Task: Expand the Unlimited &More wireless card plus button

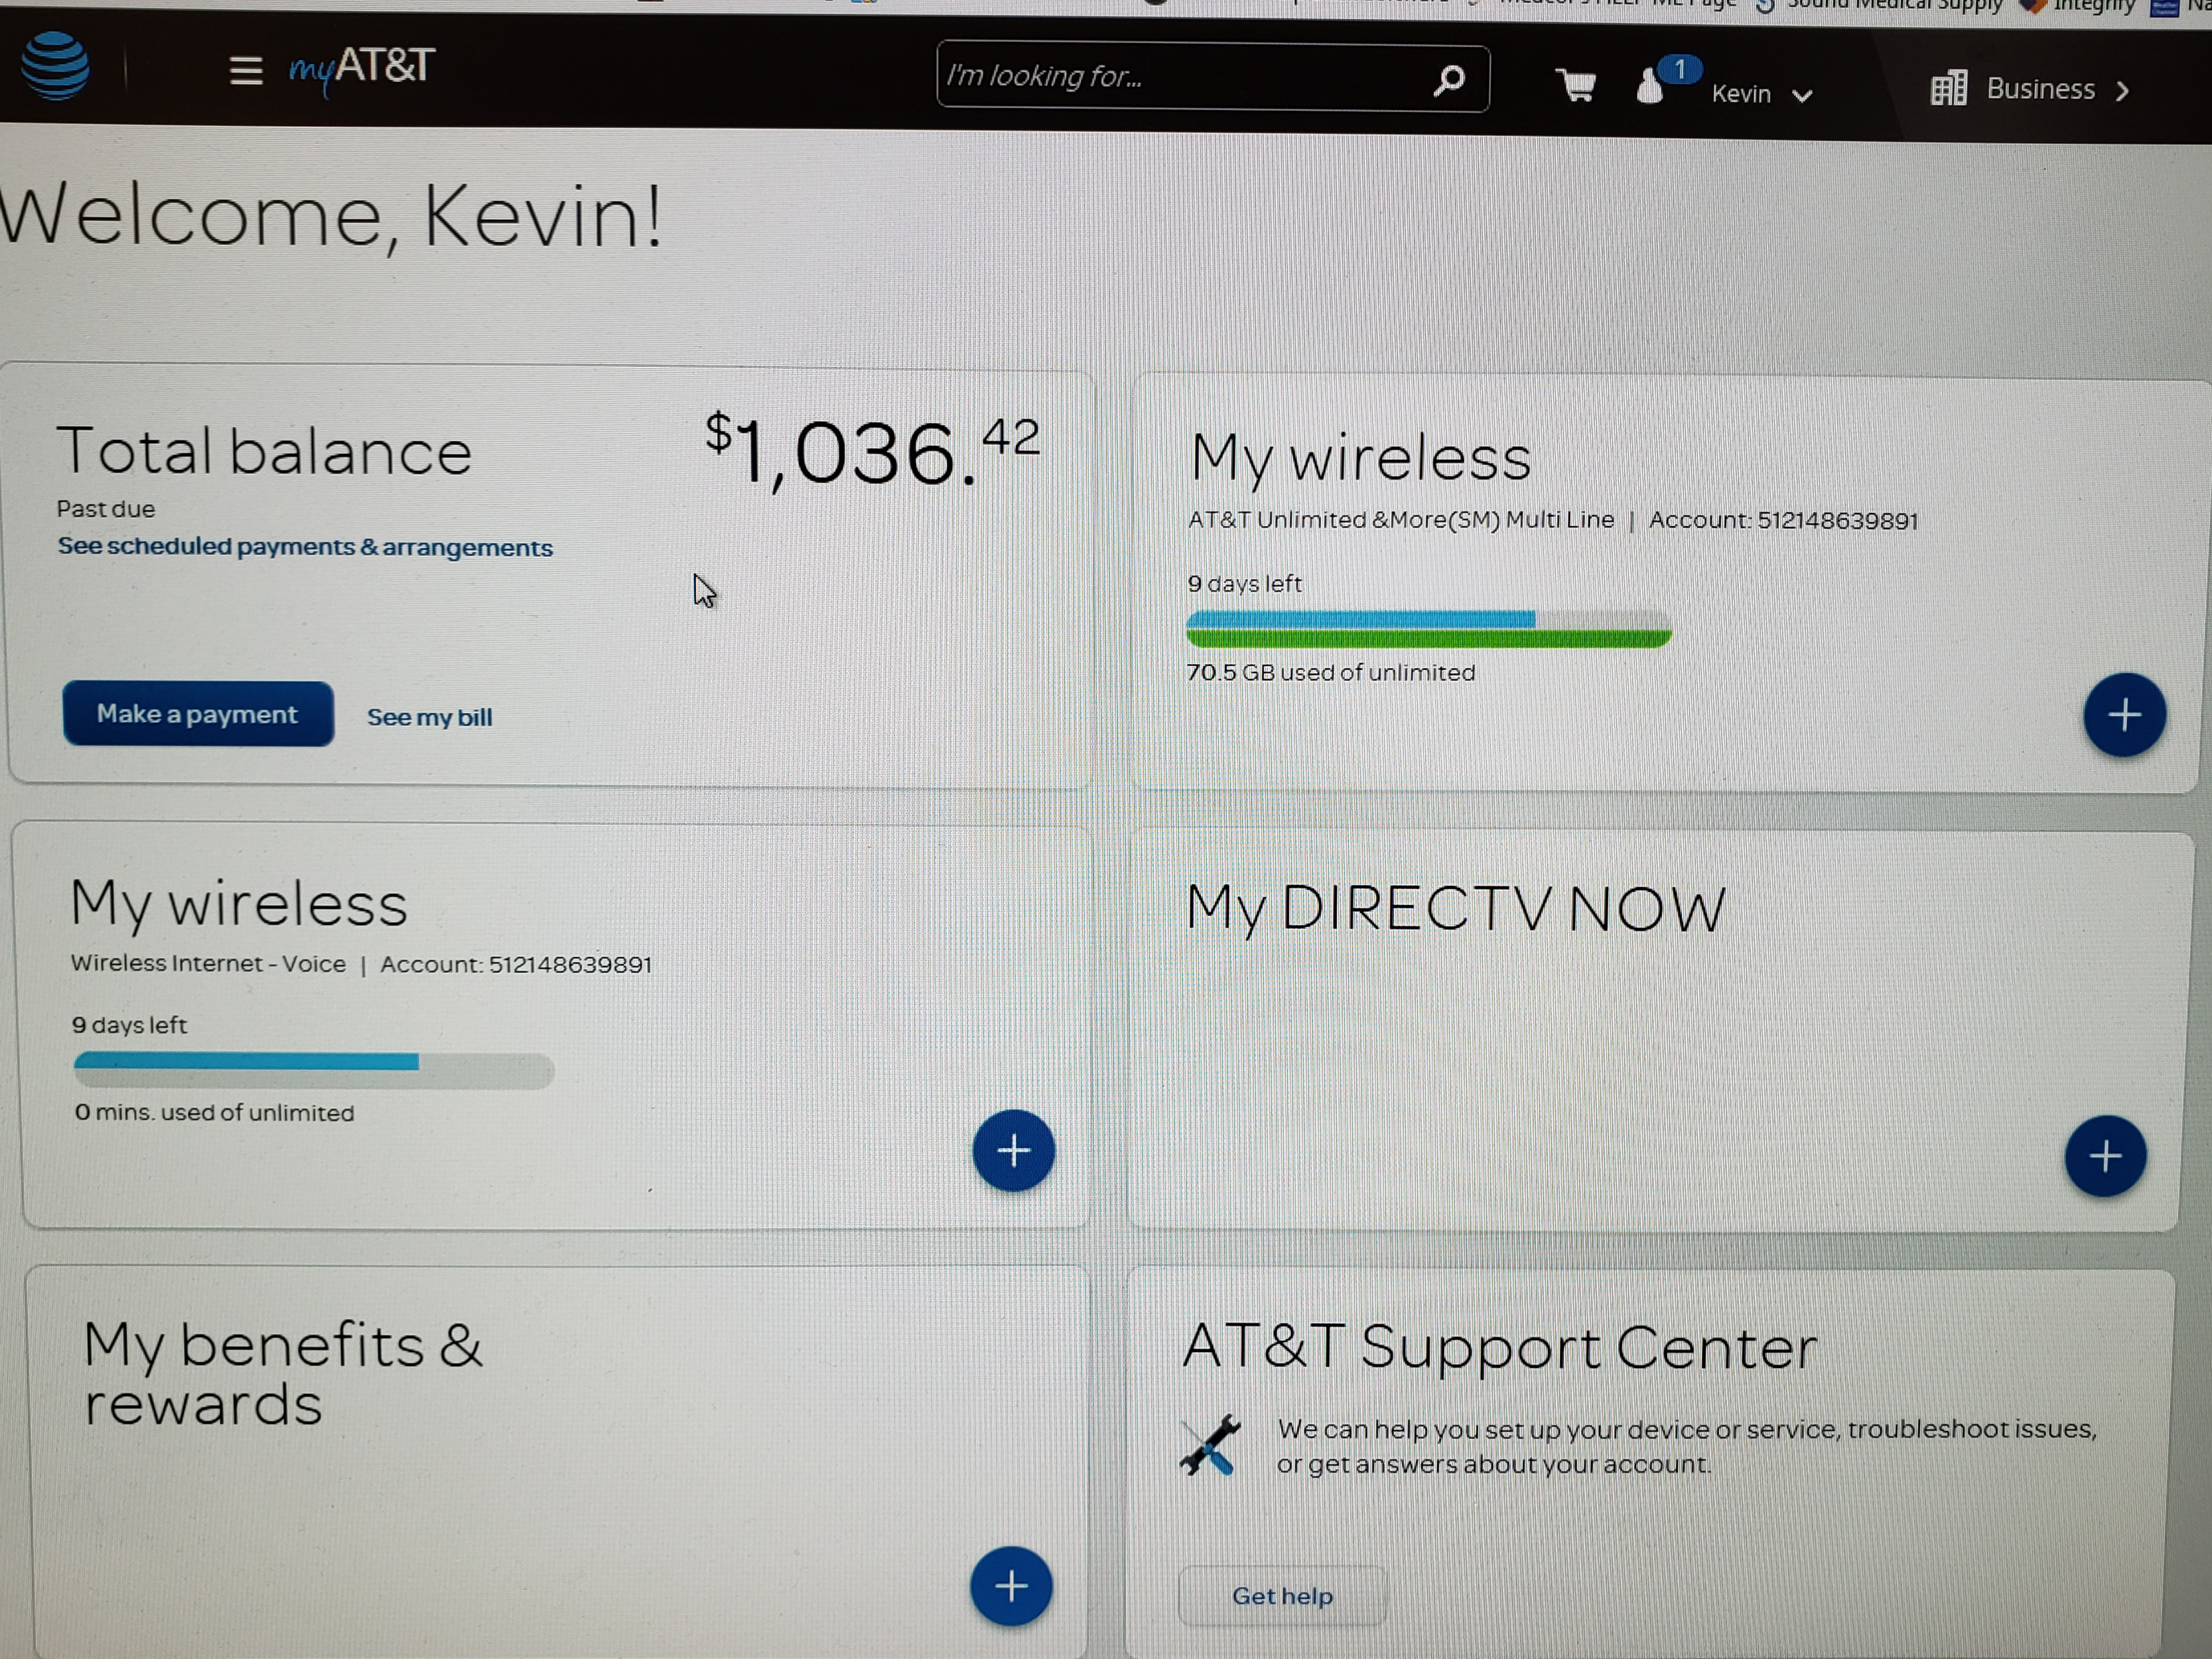Action: tap(2124, 714)
